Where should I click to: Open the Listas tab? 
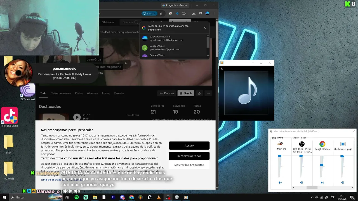[x=106, y=93]
